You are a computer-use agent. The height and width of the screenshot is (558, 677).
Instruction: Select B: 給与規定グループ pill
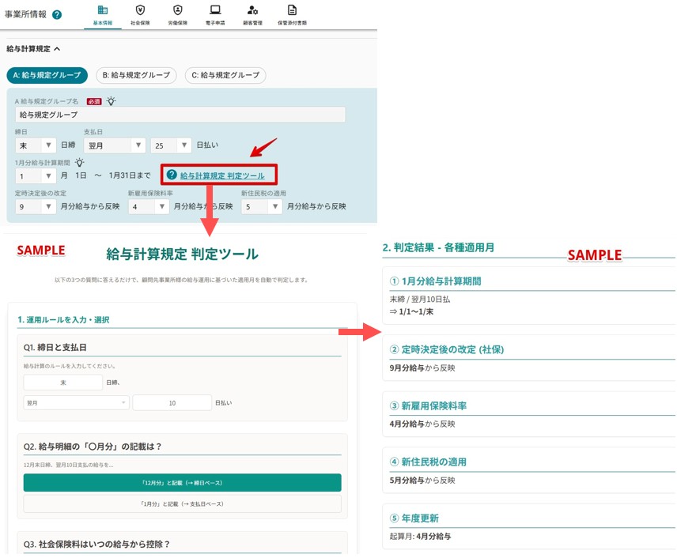pyautogui.click(x=136, y=75)
